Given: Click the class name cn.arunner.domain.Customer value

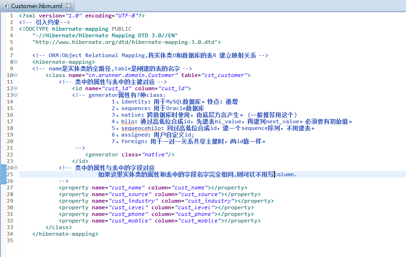Looking at the screenshot, I should 132,75.
